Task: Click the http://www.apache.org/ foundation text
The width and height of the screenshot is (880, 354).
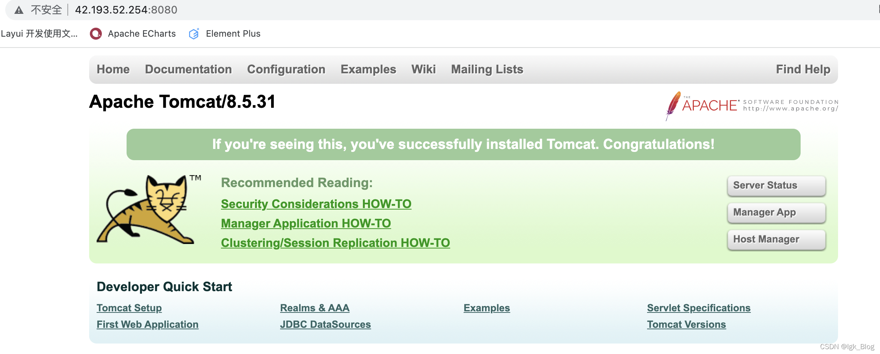Action: coord(791,109)
